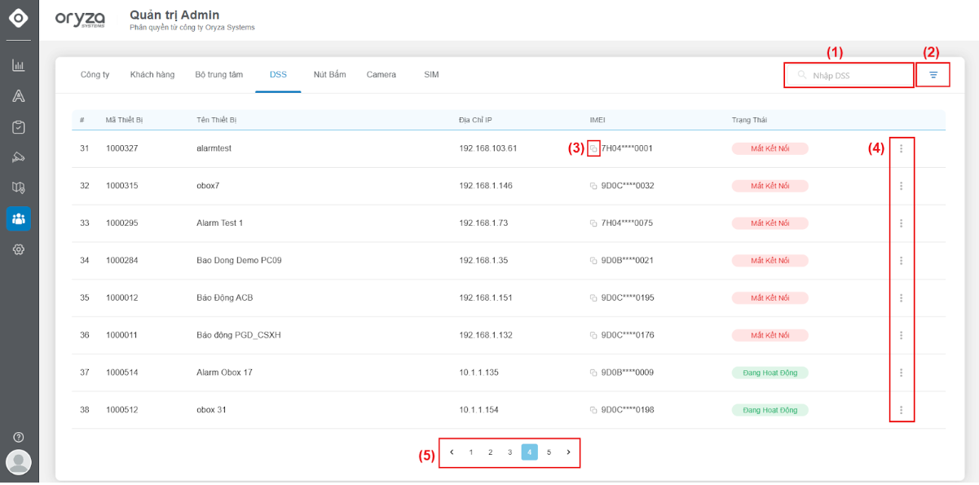Click the Mã Thiết Bị column header

point(125,121)
